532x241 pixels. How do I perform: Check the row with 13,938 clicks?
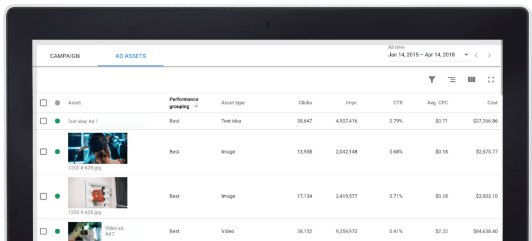tap(43, 152)
